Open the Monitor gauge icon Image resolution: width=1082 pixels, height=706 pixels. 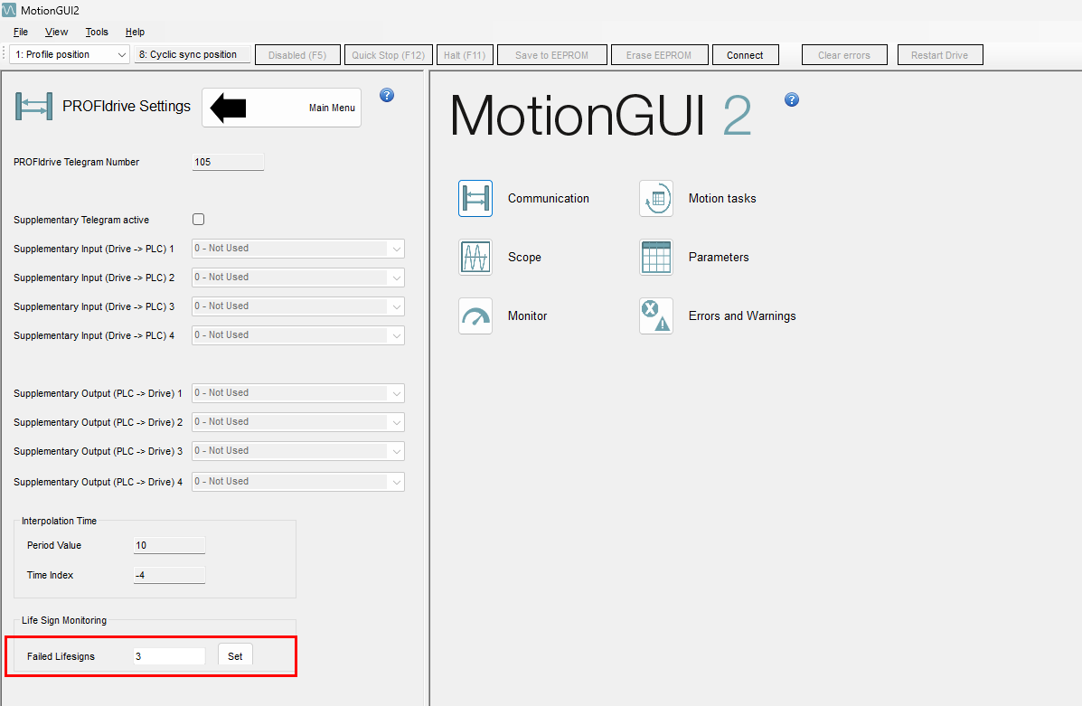pos(475,316)
